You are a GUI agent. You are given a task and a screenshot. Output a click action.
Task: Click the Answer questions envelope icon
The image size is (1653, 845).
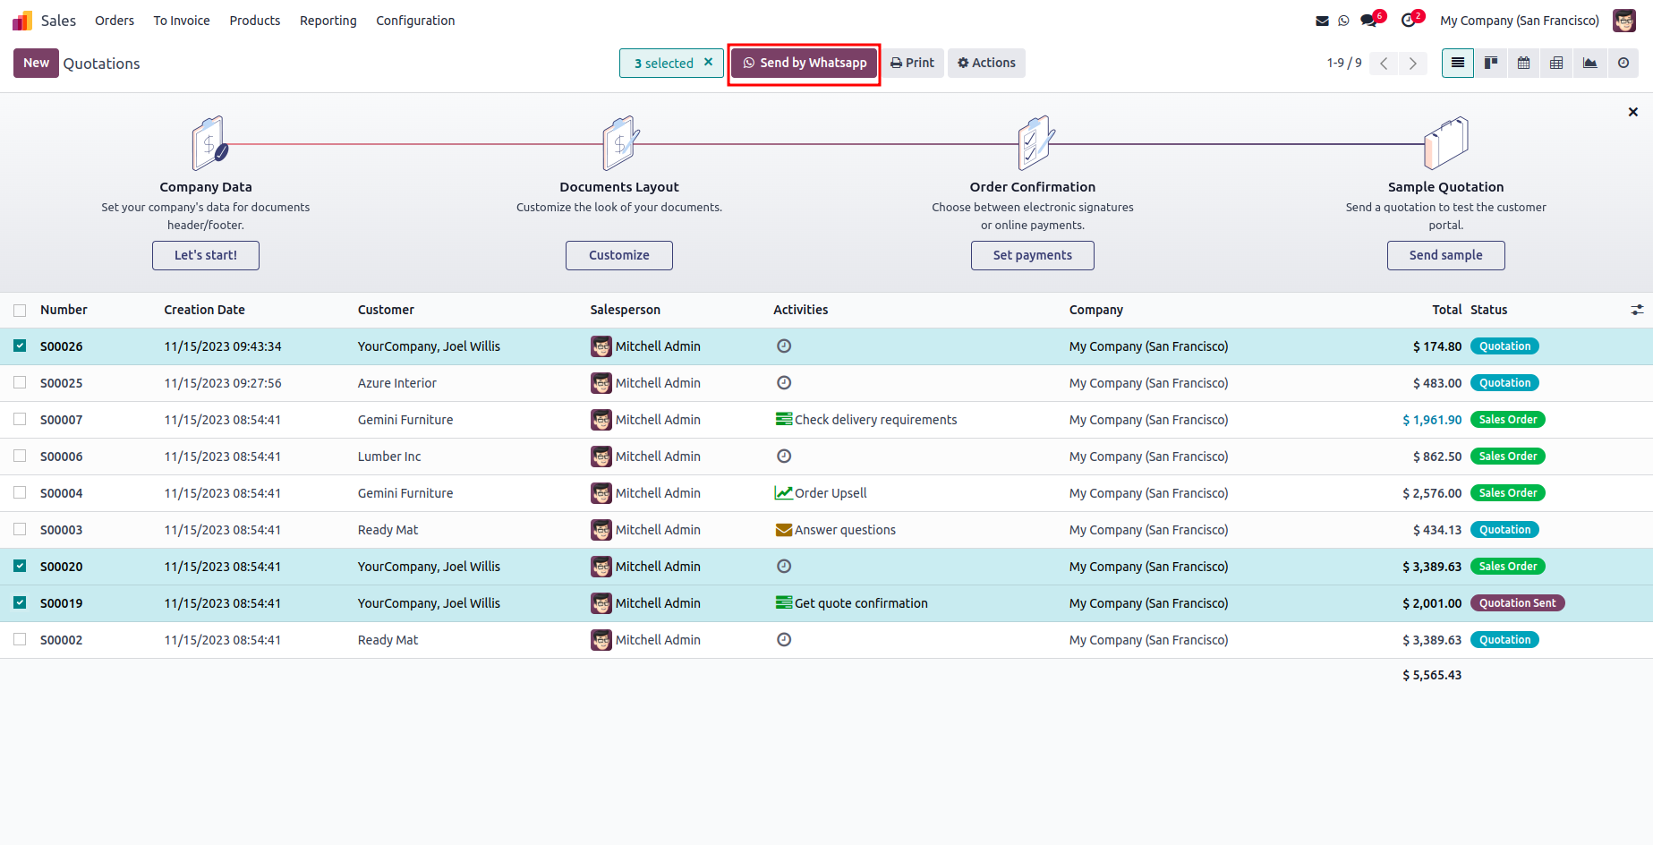[x=784, y=530]
